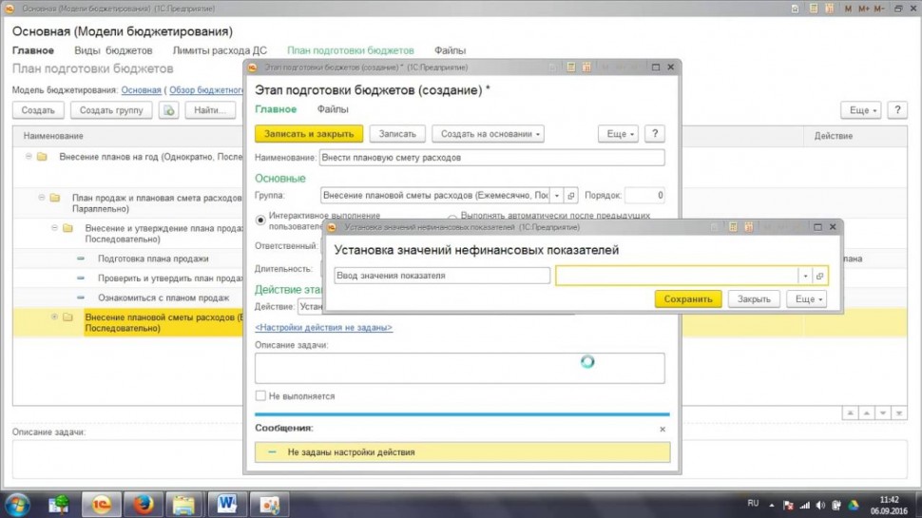
Task: Expand the indicator value dropdown arrow
Action: pos(806,276)
